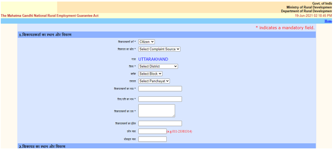
Task: Click the Mahatma Gandhi NREGA title text
Action: pos(50,16)
